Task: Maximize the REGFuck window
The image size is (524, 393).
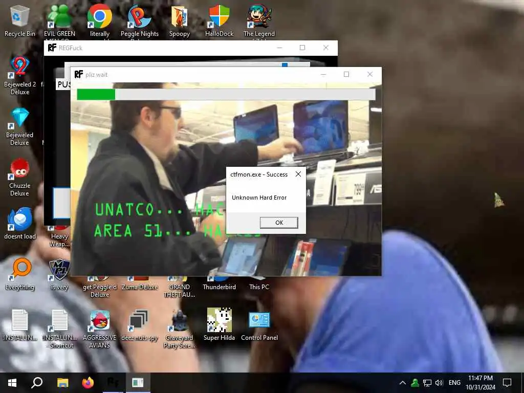Action: [302, 48]
